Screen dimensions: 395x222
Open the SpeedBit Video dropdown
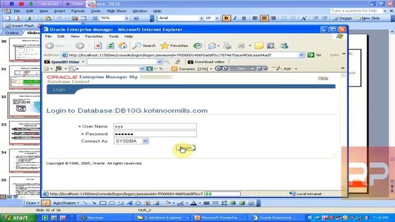[83, 62]
